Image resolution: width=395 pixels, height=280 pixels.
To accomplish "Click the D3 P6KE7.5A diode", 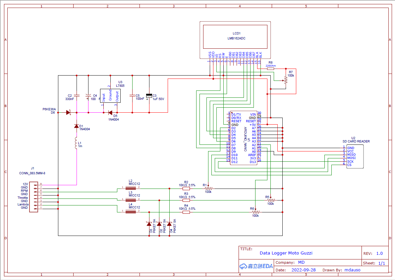I will coord(149,224).
